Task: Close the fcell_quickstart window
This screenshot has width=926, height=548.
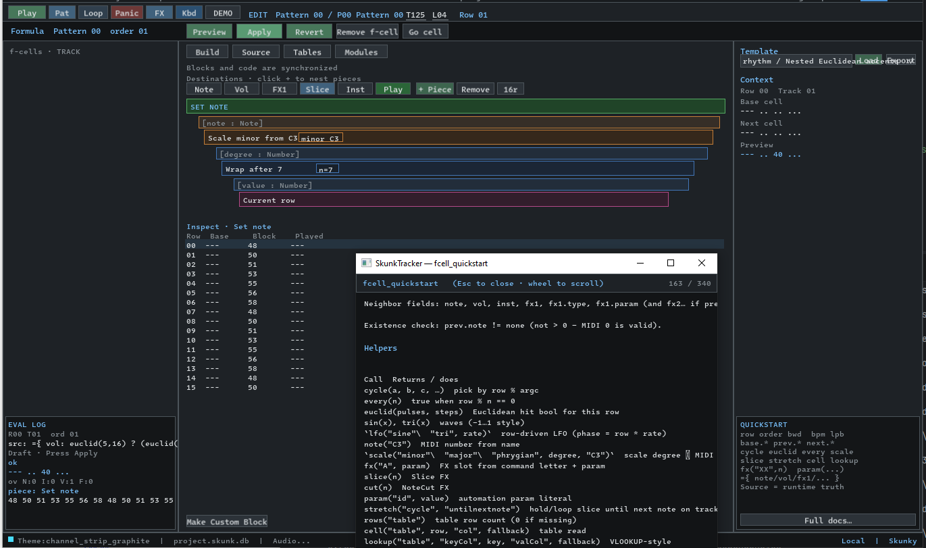Action: point(702,263)
